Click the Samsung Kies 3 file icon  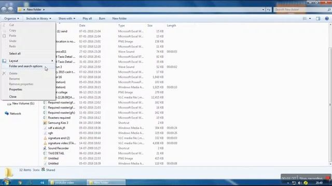pyautogui.click(x=45, y=123)
